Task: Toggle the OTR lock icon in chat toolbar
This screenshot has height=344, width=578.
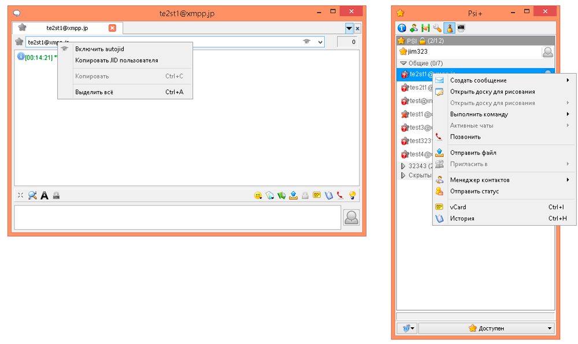Action: tap(56, 195)
